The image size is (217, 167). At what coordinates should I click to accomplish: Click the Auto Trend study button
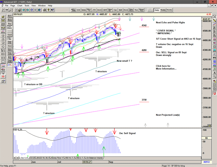(10, 20)
